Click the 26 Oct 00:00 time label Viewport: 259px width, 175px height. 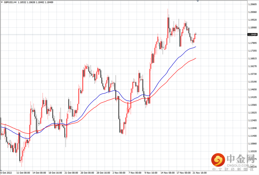tap(87, 173)
